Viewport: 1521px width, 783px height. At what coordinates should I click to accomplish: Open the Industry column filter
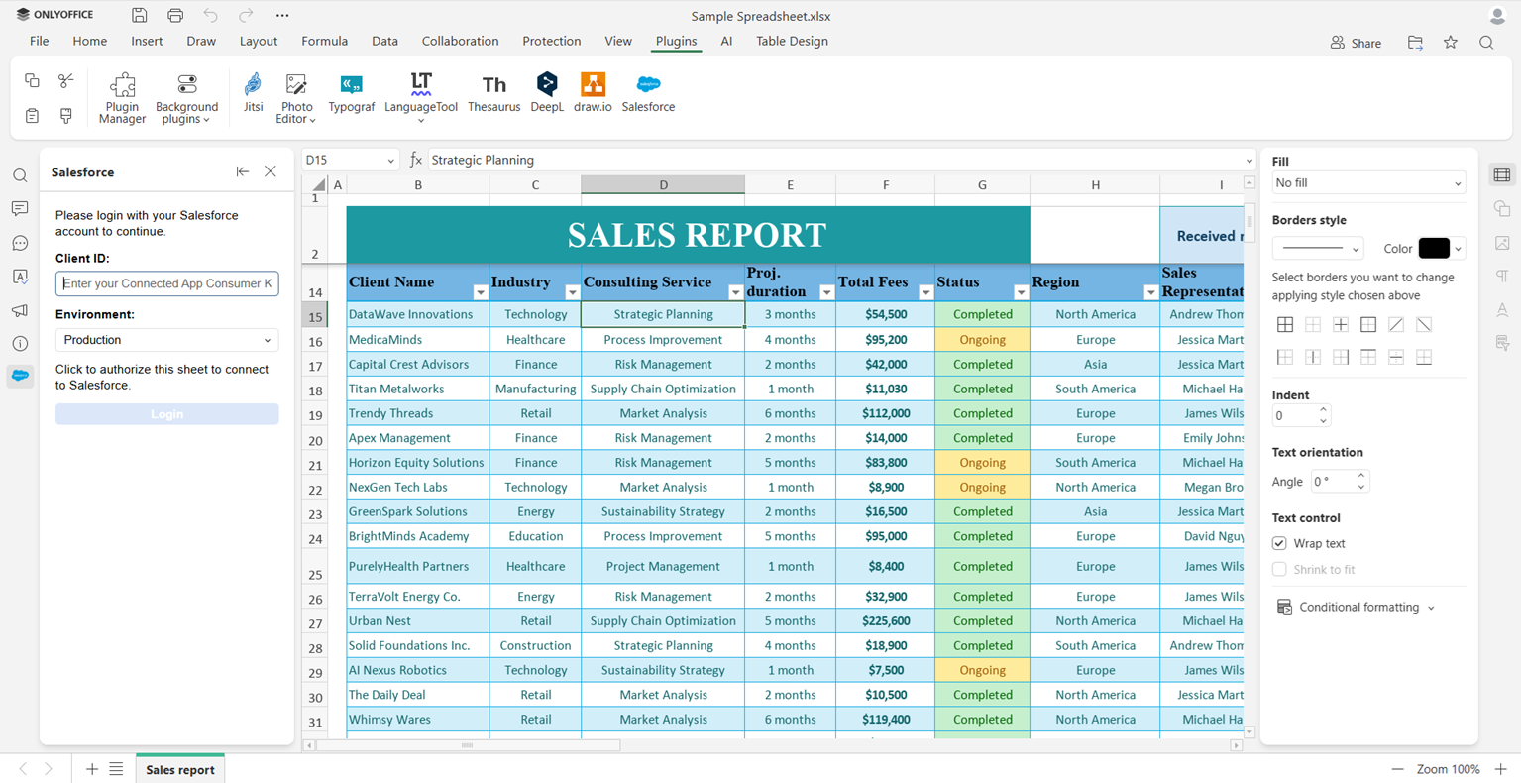point(572,292)
